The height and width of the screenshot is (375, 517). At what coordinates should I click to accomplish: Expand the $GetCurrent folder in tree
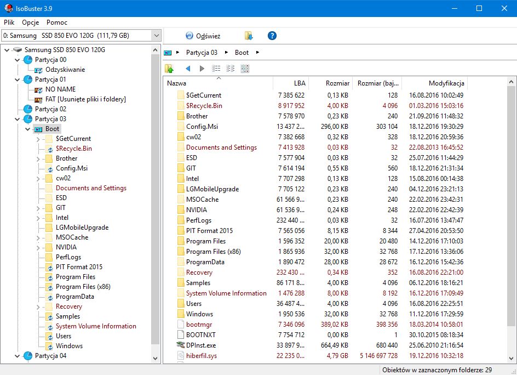(x=38, y=139)
